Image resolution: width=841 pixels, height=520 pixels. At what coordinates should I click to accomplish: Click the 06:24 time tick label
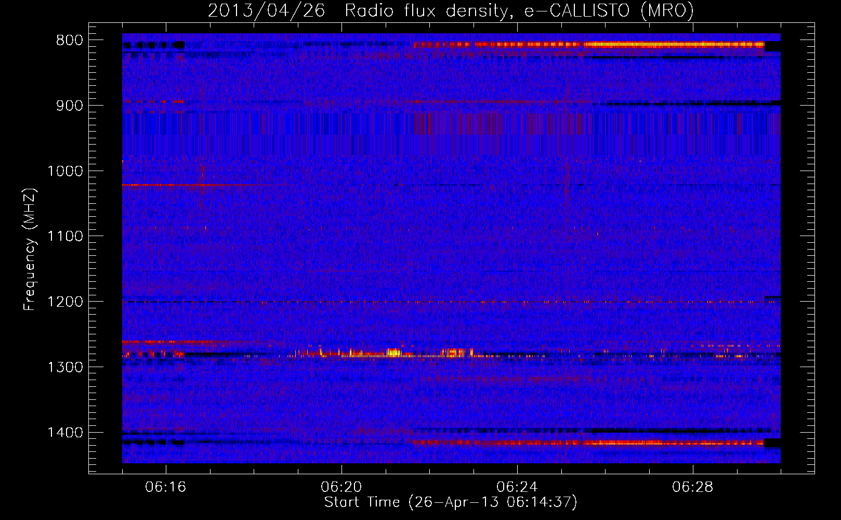pyautogui.click(x=517, y=487)
